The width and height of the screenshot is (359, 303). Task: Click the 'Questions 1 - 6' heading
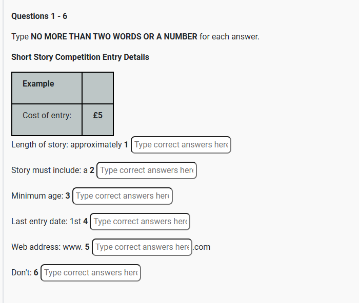tap(39, 16)
